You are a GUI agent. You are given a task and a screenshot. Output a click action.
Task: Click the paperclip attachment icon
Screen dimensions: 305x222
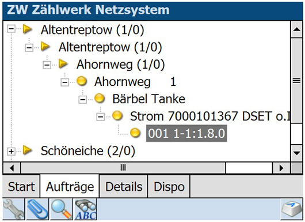[x=37, y=209]
